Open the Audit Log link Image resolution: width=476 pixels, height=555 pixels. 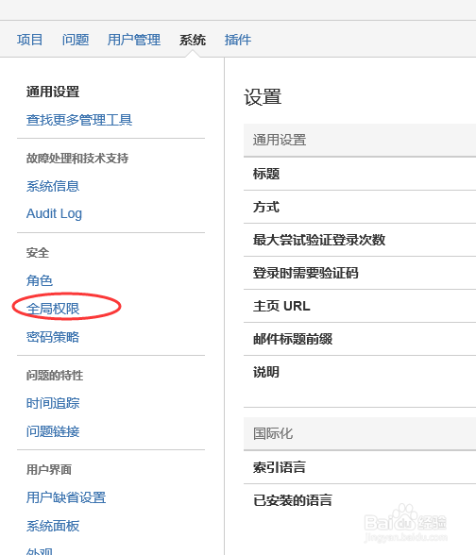(x=54, y=213)
